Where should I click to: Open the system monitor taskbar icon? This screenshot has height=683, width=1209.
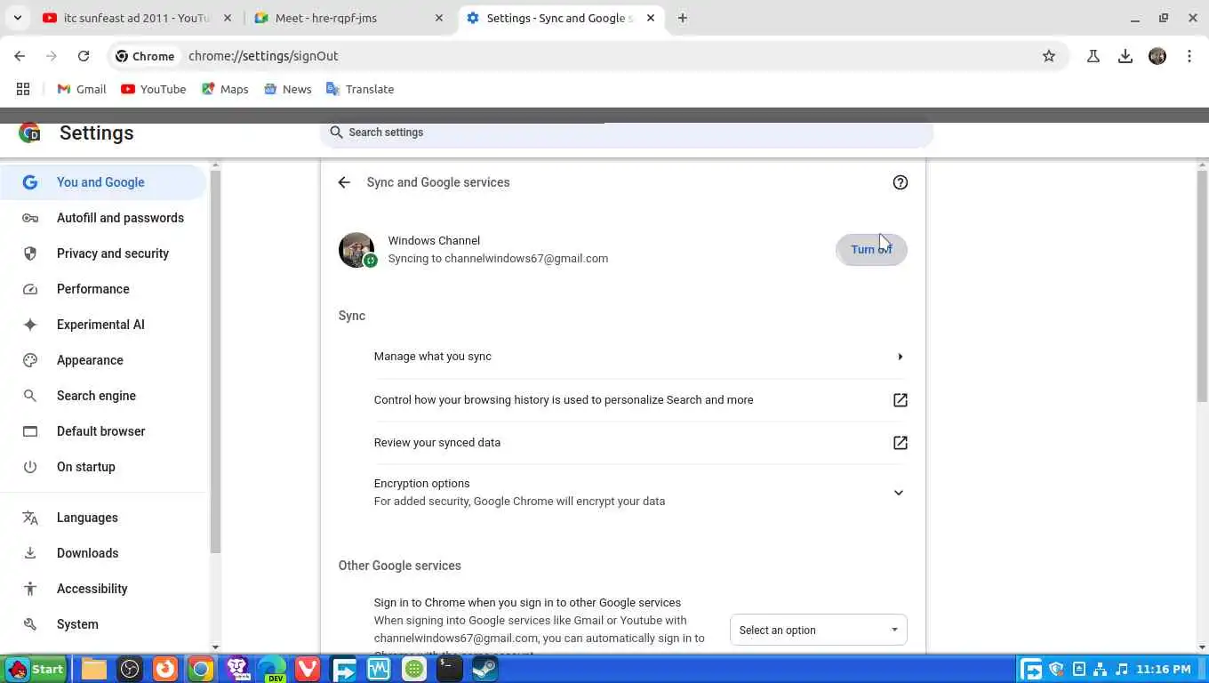click(379, 669)
